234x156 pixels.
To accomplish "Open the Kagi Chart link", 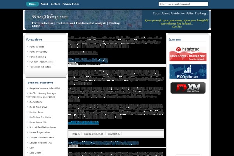I will pos(35,153).
